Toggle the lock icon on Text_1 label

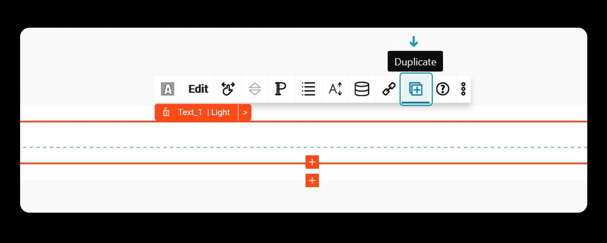click(x=166, y=112)
